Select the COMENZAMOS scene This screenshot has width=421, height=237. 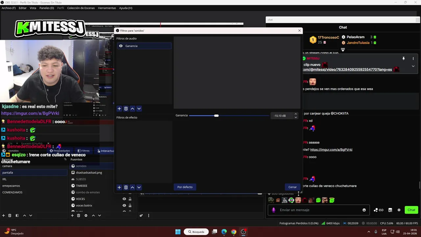34,192
